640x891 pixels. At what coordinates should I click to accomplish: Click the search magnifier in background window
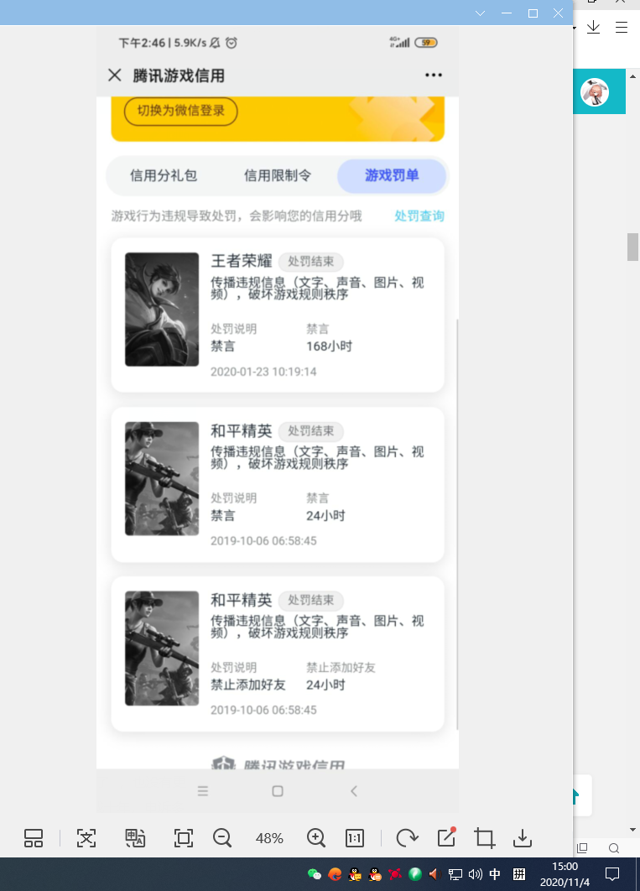click(614, 848)
